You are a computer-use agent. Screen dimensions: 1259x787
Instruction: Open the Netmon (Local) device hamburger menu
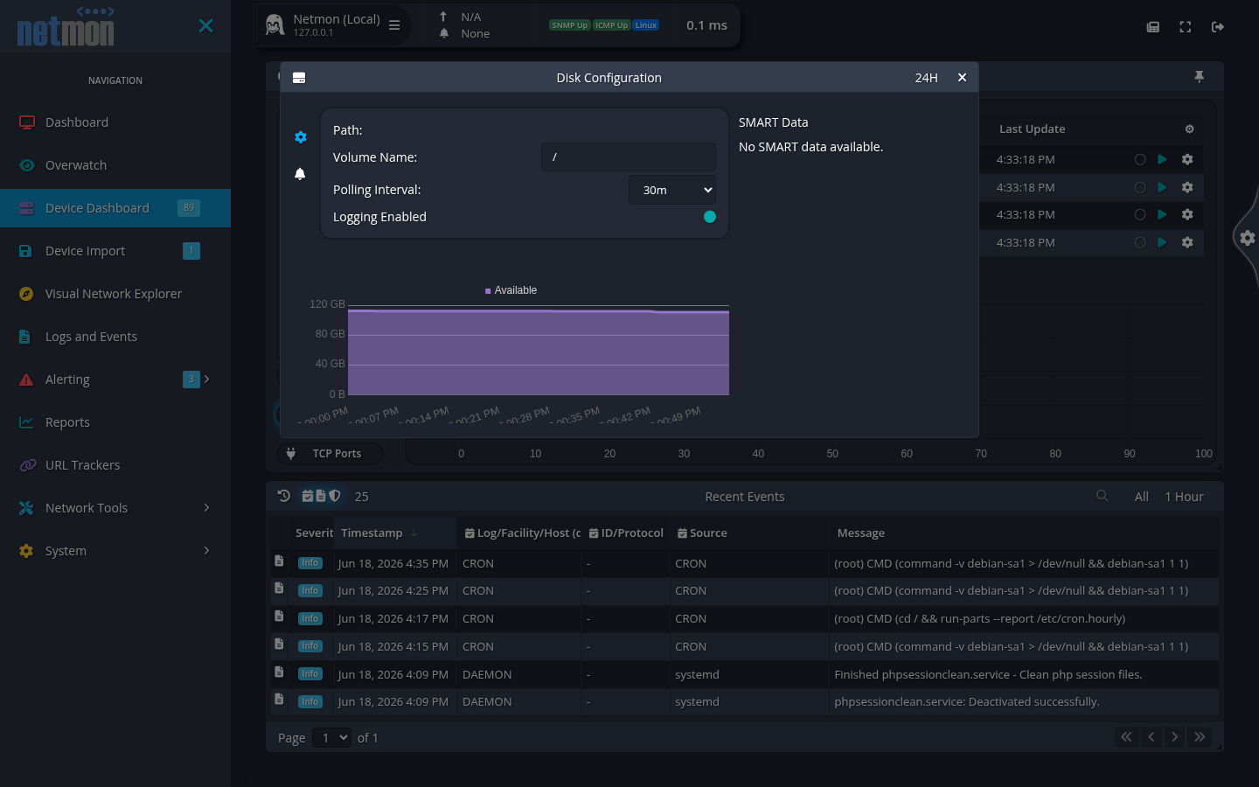[x=394, y=25]
